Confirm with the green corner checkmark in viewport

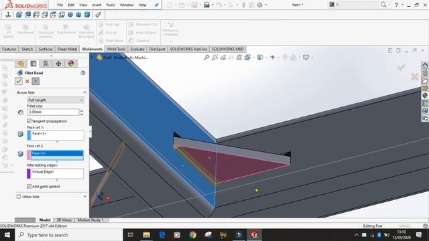(x=401, y=67)
